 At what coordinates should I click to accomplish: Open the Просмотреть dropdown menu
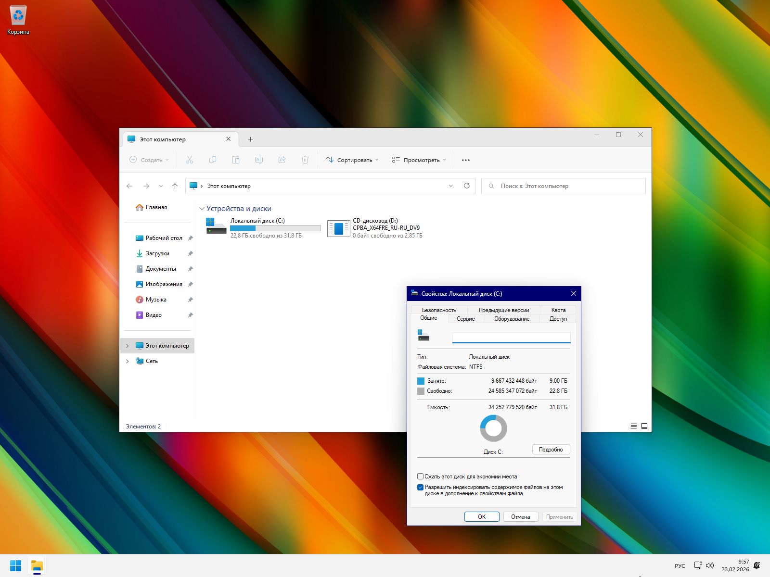(x=419, y=160)
